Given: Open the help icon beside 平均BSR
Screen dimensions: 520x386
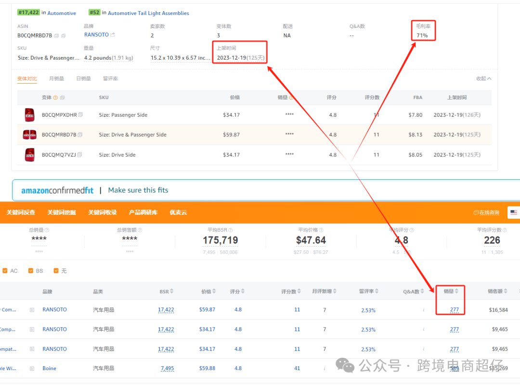Looking at the screenshot, I should point(231,230).
